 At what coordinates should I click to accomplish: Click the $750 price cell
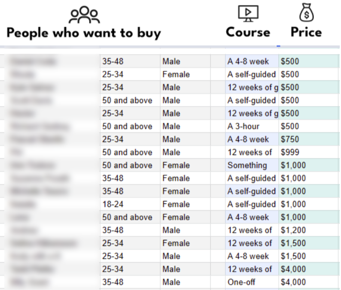(309, 139)
